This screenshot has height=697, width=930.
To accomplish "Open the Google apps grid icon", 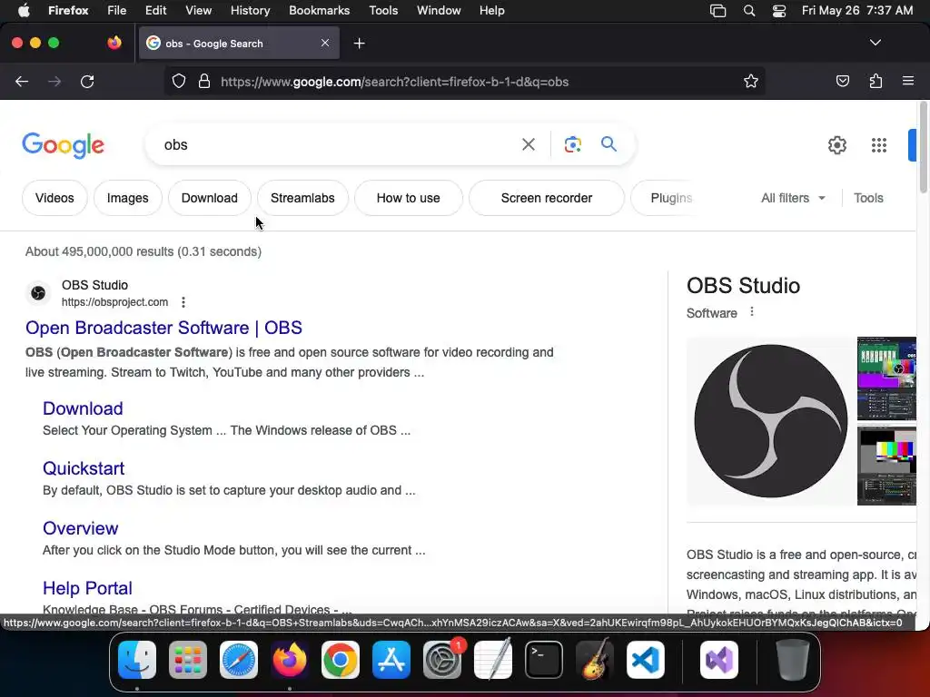I will pos(879,145).
